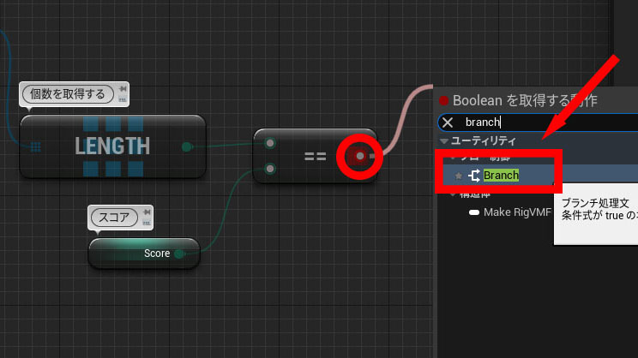Click the top input pin of == node

coord(270,142)
